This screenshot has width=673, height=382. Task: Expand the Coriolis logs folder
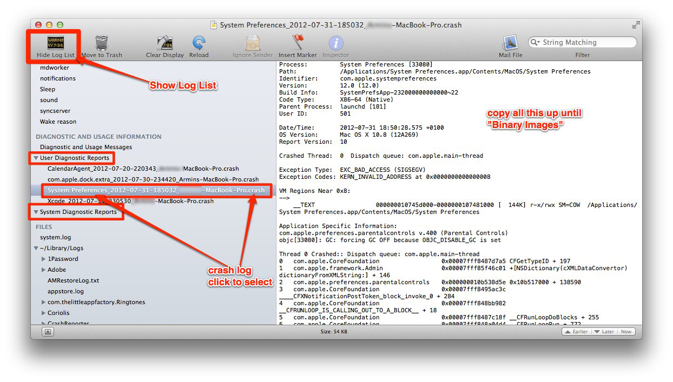[44, 313]
